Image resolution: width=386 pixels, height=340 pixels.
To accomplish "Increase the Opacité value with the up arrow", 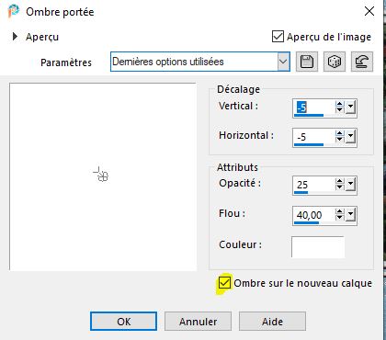I will coord(339,181).
